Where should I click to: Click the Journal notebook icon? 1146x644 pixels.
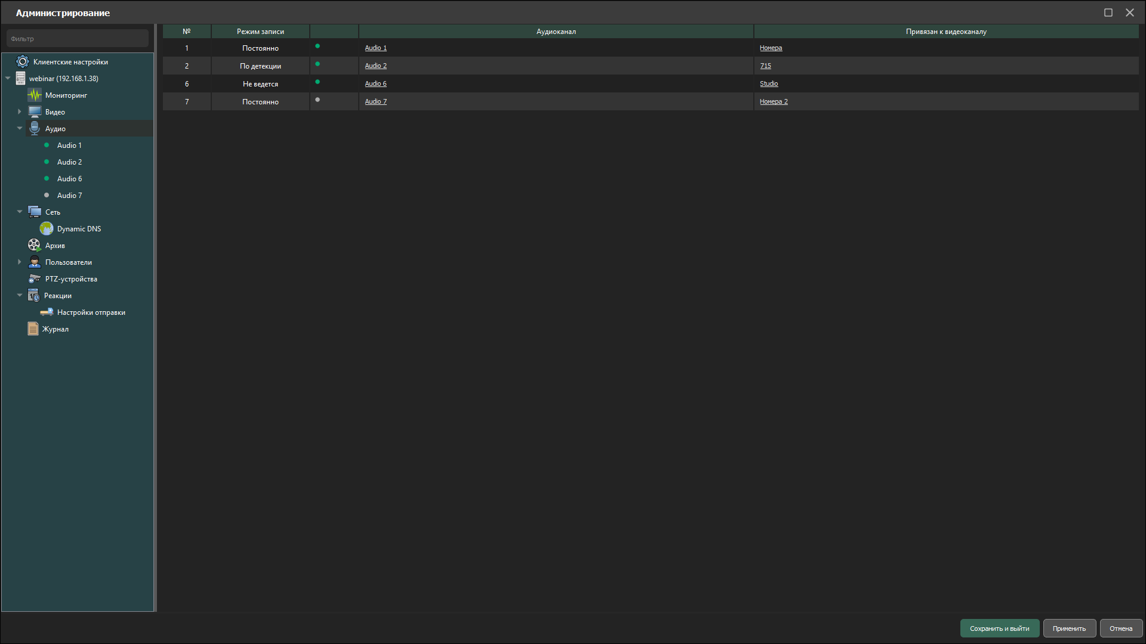pyautogui.click(x=33, y=329)
